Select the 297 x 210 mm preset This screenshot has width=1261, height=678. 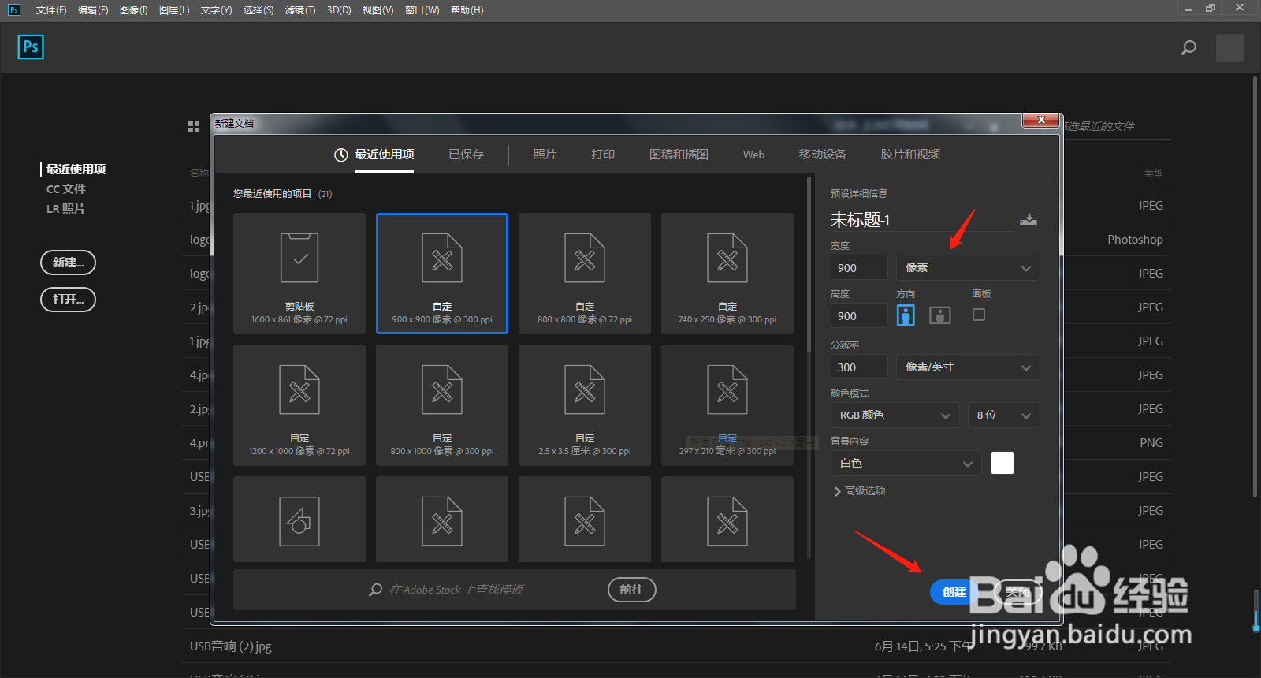727,405
